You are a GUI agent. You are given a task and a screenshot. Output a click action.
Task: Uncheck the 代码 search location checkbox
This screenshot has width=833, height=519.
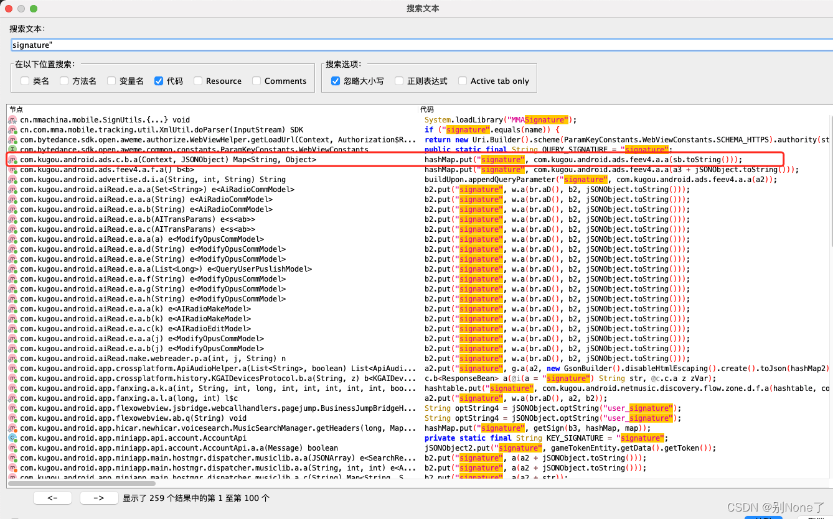[159, 81]
